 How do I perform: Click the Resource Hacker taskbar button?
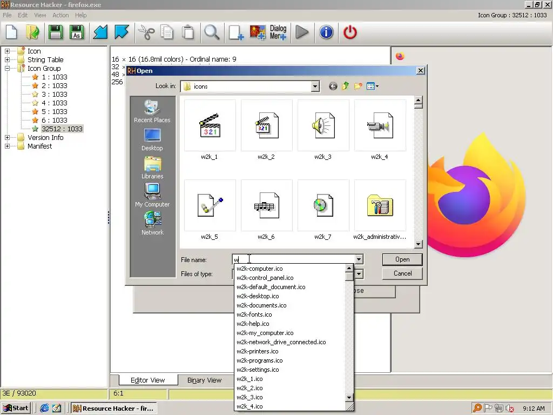(x=113, y=409)
